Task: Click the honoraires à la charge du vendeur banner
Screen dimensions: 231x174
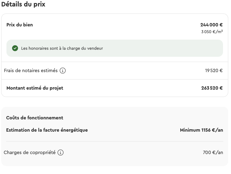Action: click(x=115, y=48)
